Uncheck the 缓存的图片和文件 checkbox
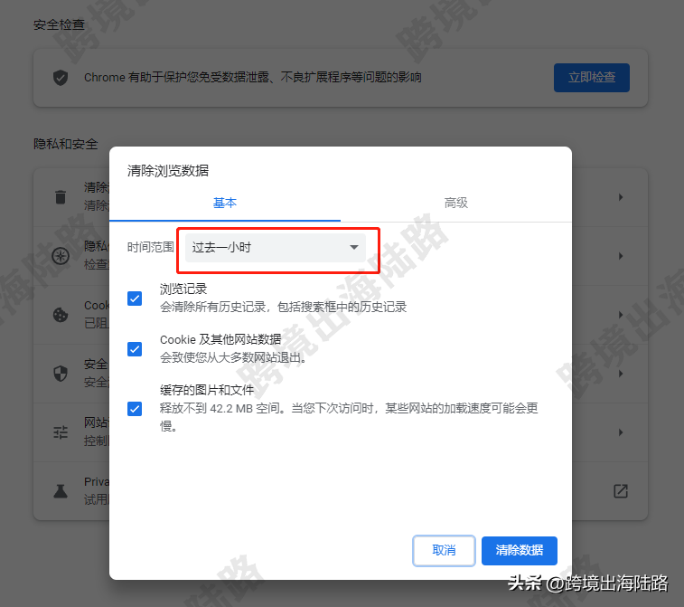This screenshot has width=684, height=607. coord(135,409)
